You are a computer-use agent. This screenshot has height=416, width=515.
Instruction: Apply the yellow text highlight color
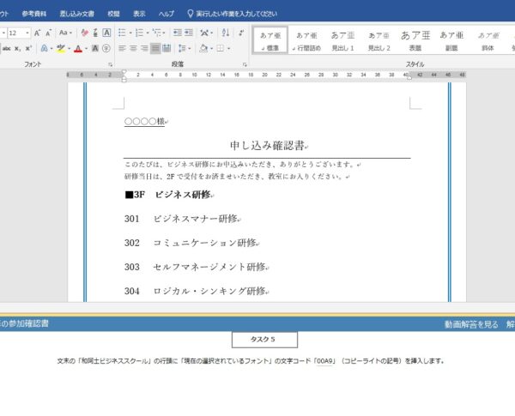coord(61,49)
